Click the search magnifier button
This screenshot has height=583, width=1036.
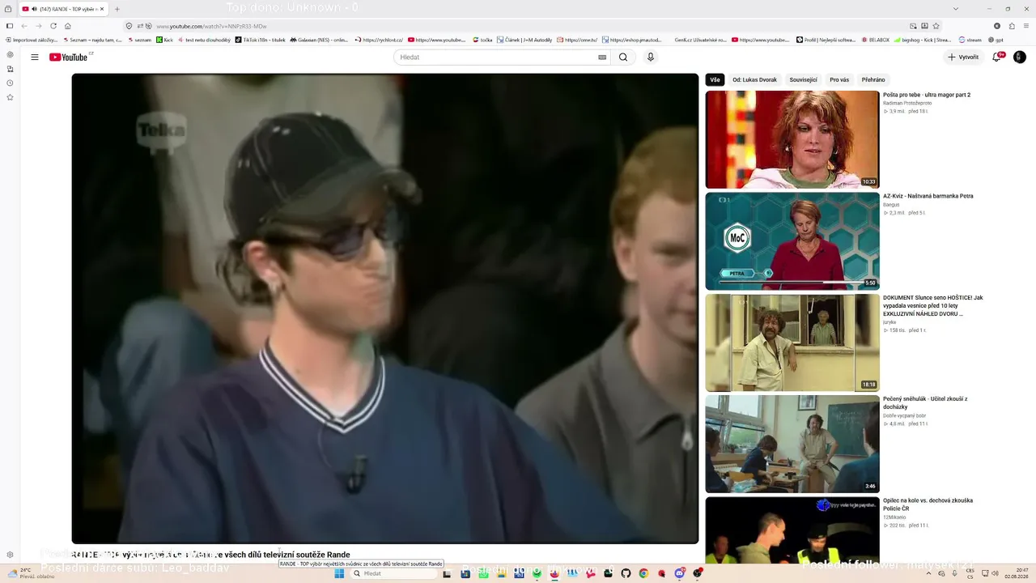click(x=623, y=57)
